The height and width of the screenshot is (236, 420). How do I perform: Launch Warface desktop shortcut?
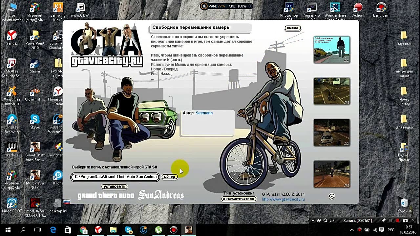(12, 149)
